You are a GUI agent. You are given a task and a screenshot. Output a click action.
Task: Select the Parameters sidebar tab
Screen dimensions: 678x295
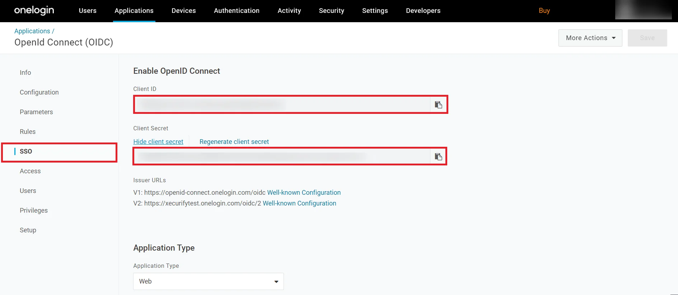coord(36,112)
